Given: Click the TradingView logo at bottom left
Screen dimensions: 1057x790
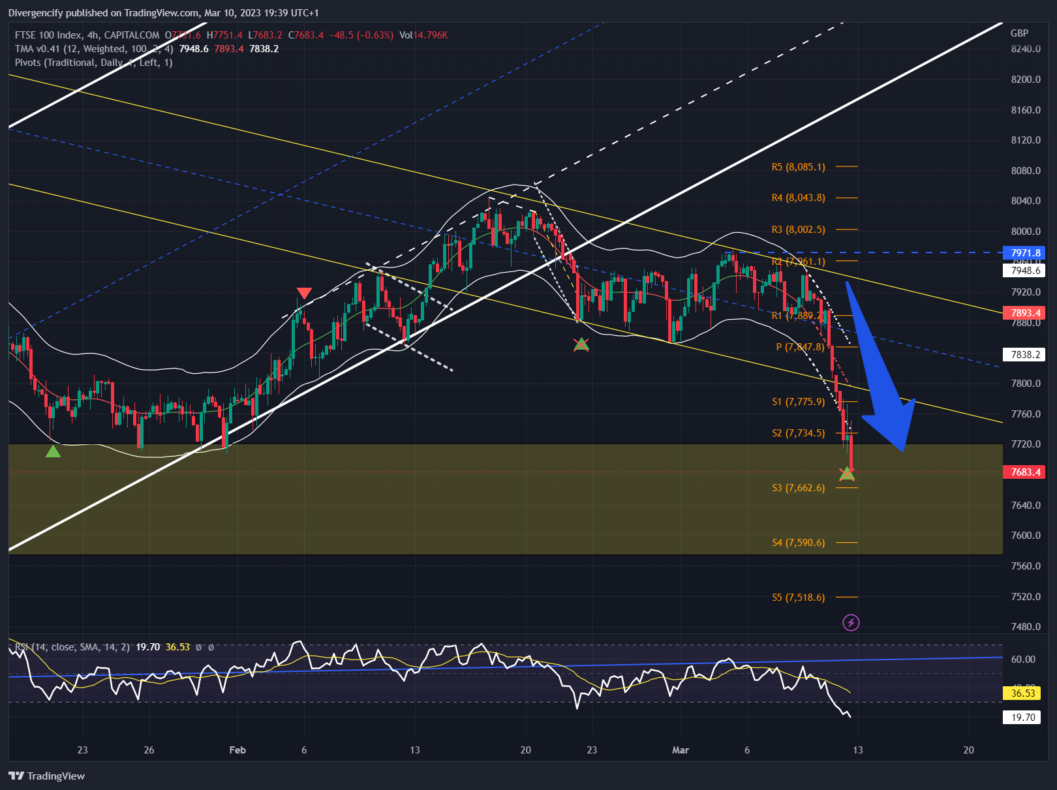Looking at the screenshot, I should coord(47,776).
